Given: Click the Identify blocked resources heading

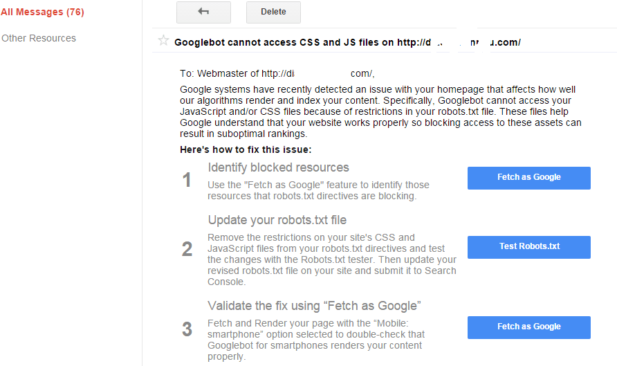Looking at the screenshot, I should pos(278,167).
